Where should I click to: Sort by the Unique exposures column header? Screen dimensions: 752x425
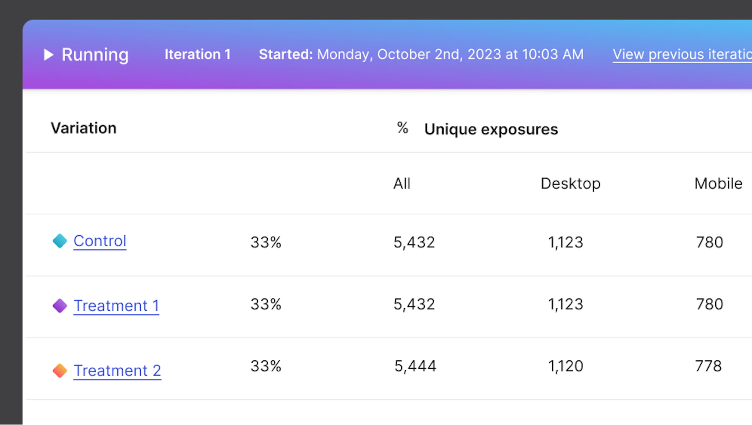point(492,129)
